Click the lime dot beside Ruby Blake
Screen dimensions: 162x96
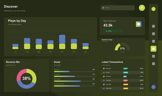point(104,85)
